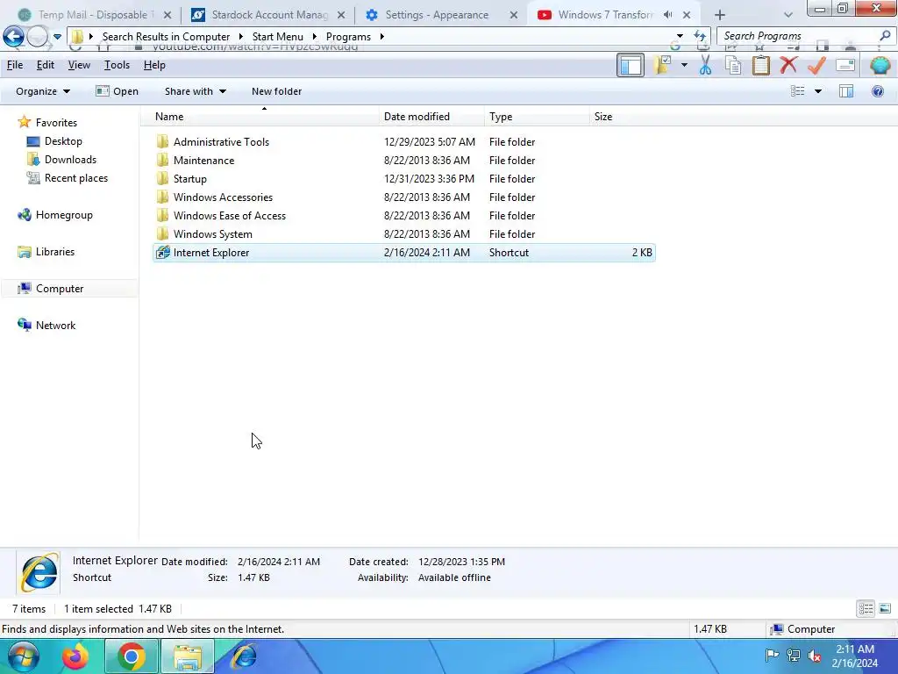The image size is (898, 674).
Task: Expand the address bar history dropdown
Action: [x=680, y=36]
